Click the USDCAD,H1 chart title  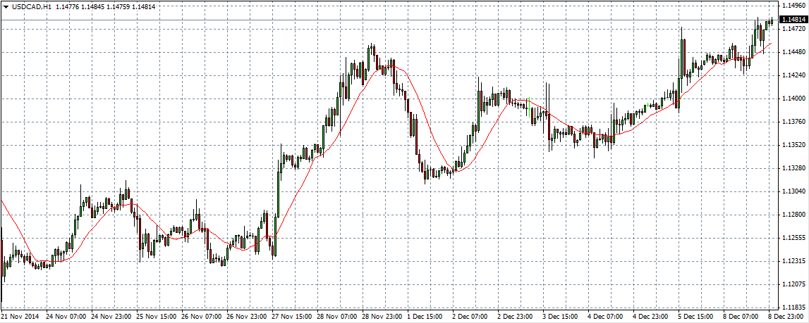(31, 7)
